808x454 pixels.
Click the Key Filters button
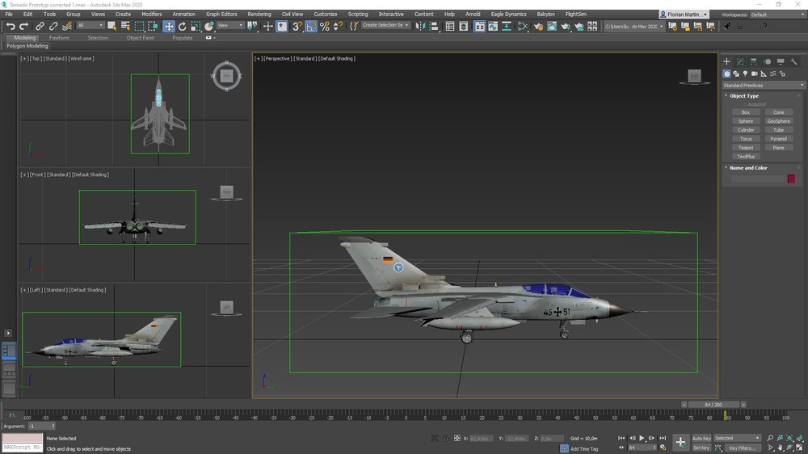pyautogui.click(x=742, y=448)
